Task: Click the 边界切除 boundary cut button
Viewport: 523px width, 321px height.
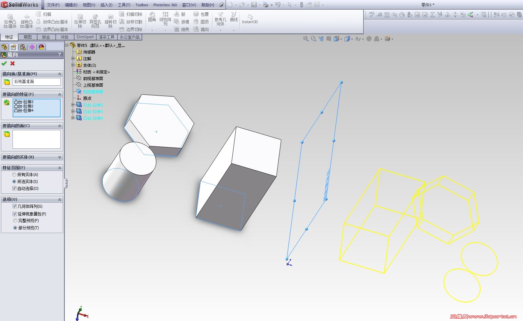Action: 131,29
